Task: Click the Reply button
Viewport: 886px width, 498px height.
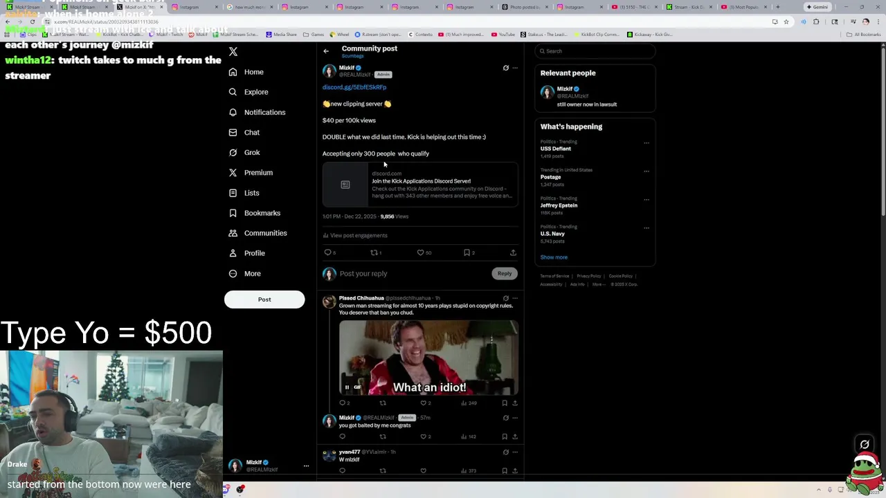Action: tap(505, 273)
